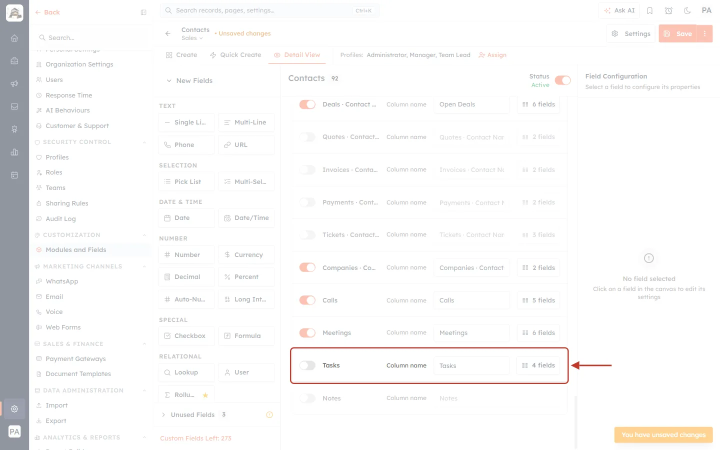The image size is (720, 450).
Task: Click the Assign profiles link
Action: [x=492, y=55]
